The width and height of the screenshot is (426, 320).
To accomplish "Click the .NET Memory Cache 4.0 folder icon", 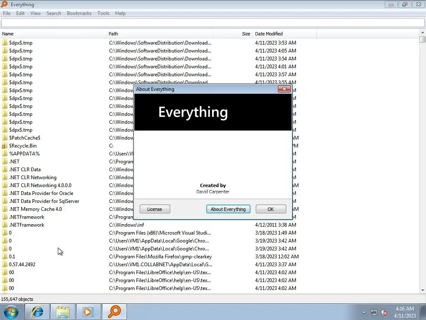I will point(5,209).
